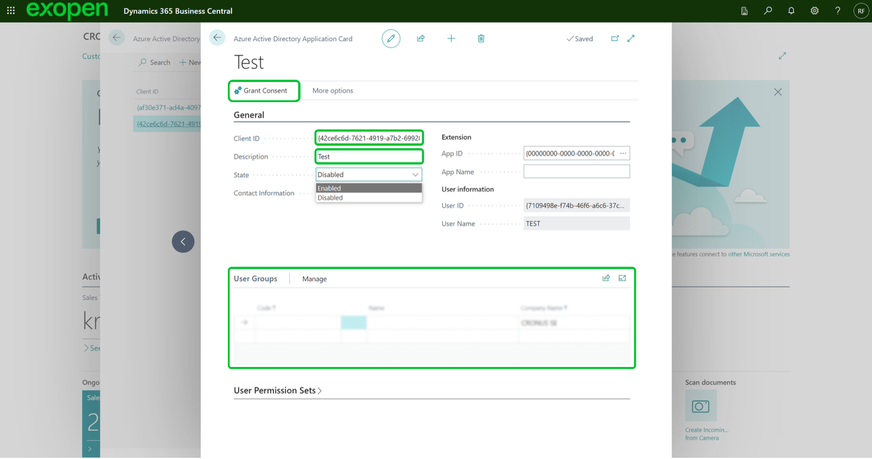Click the pencil edit icon on the card
The width and height of the screenshot is (872, 459).
pyautogui.click(x=391, y=39)
